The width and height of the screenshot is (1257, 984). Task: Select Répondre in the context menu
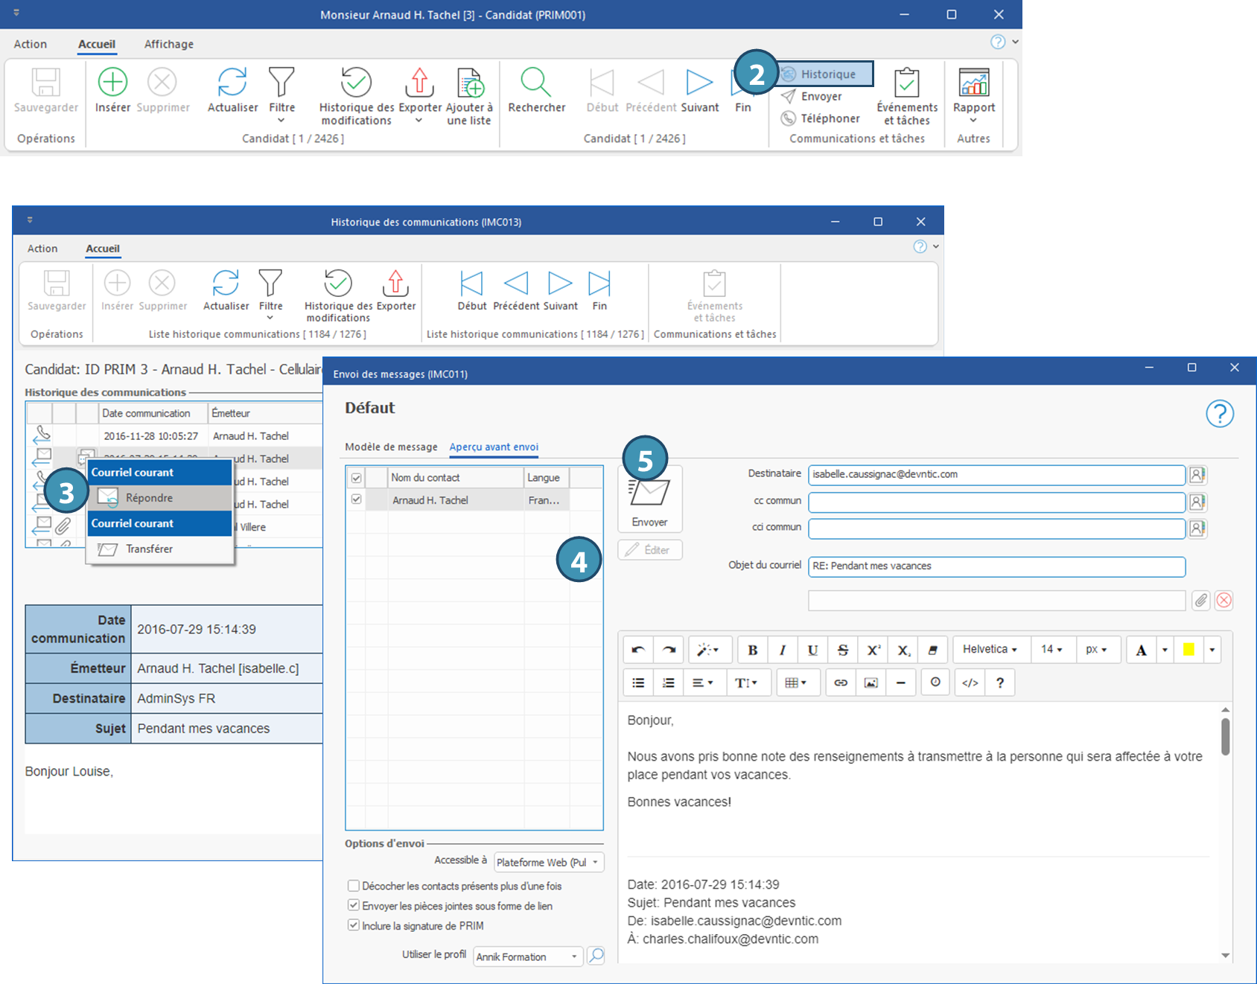pos(149,497)
